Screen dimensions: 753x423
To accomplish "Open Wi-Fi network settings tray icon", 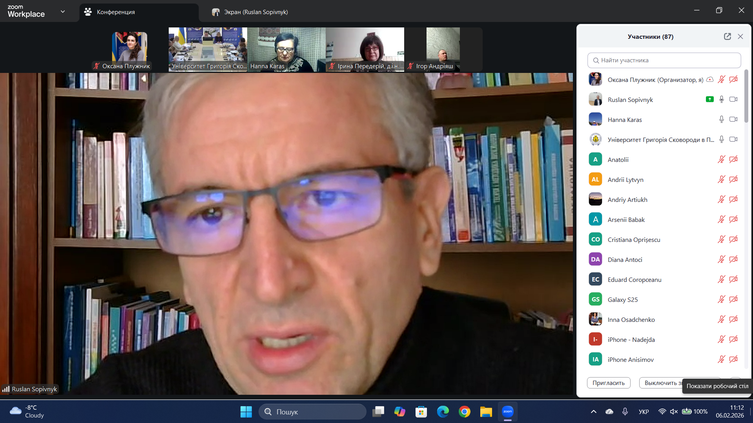I will (x=662, y=412).
